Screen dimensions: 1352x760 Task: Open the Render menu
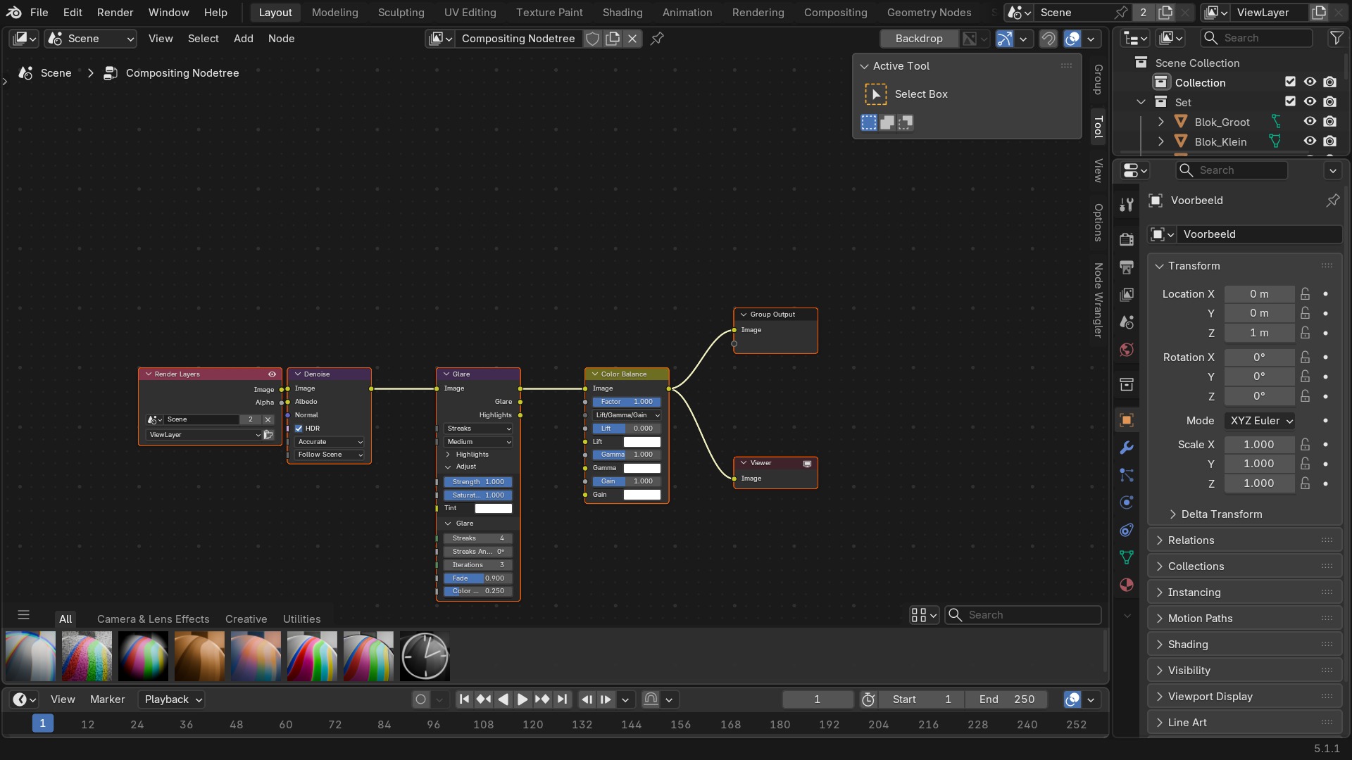pyautogui.click(x=115, y=13)
